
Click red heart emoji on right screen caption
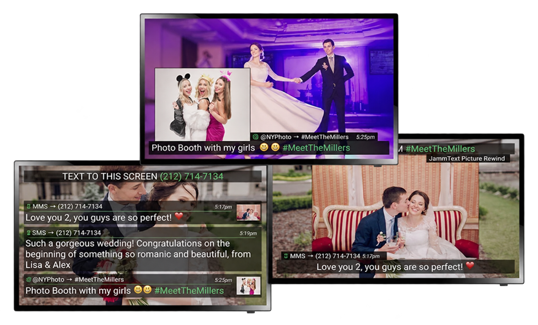[x=470, y=265]
